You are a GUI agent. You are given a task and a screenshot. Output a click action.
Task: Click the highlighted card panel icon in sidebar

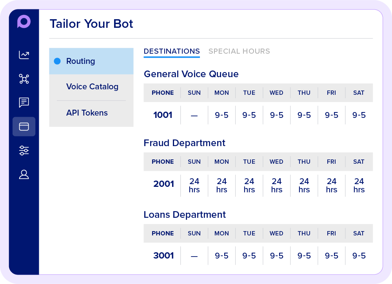click(24, 127)
